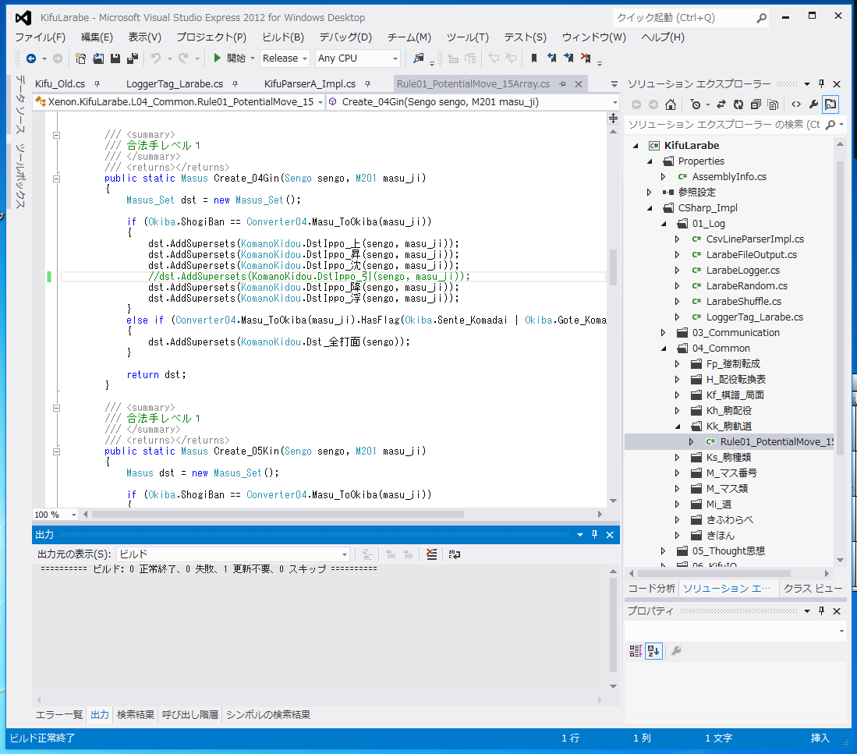Open the ビルド(B) menu
Screen dimensions: 857x754
282,37
